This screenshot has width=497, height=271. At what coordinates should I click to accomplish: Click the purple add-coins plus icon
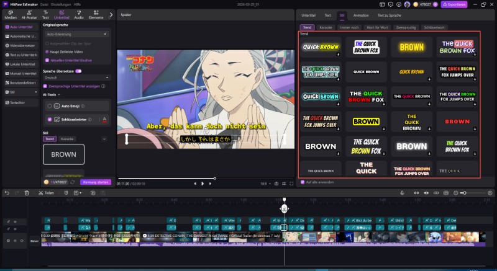click(x=435, y=4)
